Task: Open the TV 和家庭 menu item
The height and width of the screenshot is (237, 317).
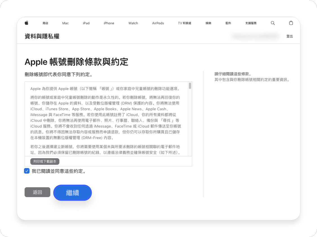Action: (x=185, y=23)
